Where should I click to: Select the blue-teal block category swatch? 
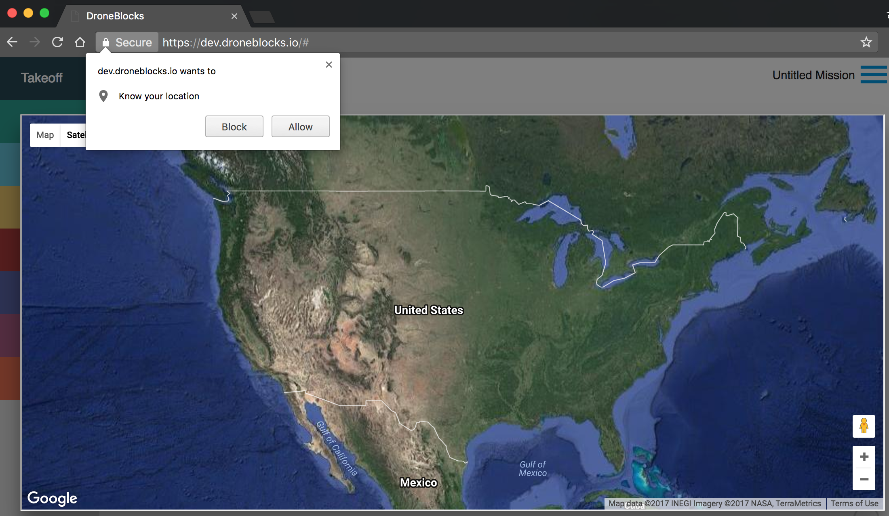(10, 164)
